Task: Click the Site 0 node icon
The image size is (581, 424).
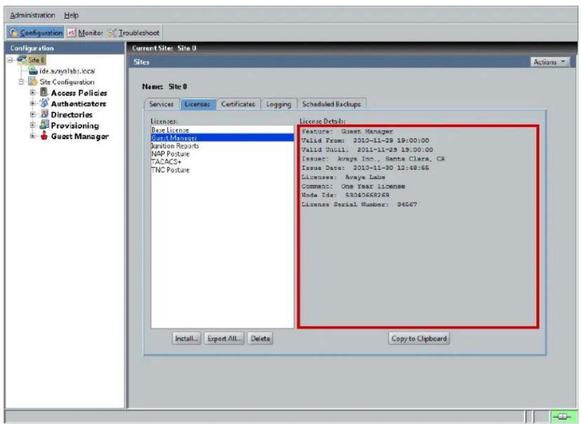Action: coord(21,59)
